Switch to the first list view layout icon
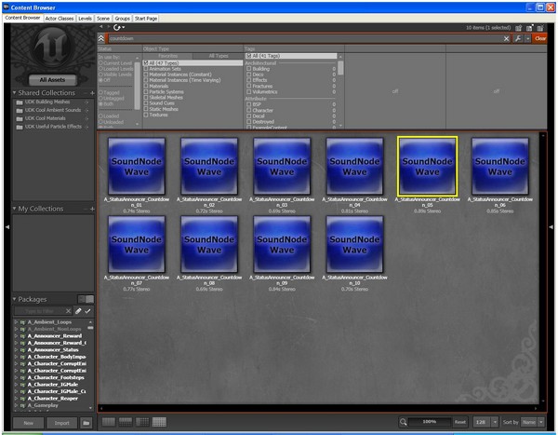 pos(109,422)
